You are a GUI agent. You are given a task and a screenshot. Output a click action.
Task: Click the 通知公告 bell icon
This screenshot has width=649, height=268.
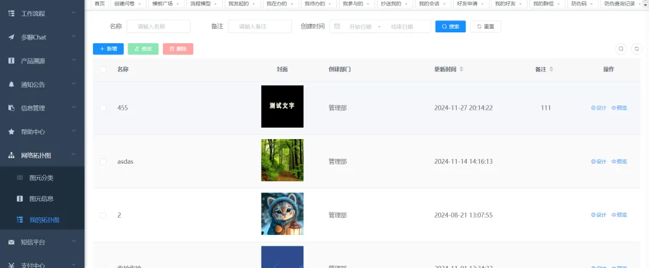(11, 85)
